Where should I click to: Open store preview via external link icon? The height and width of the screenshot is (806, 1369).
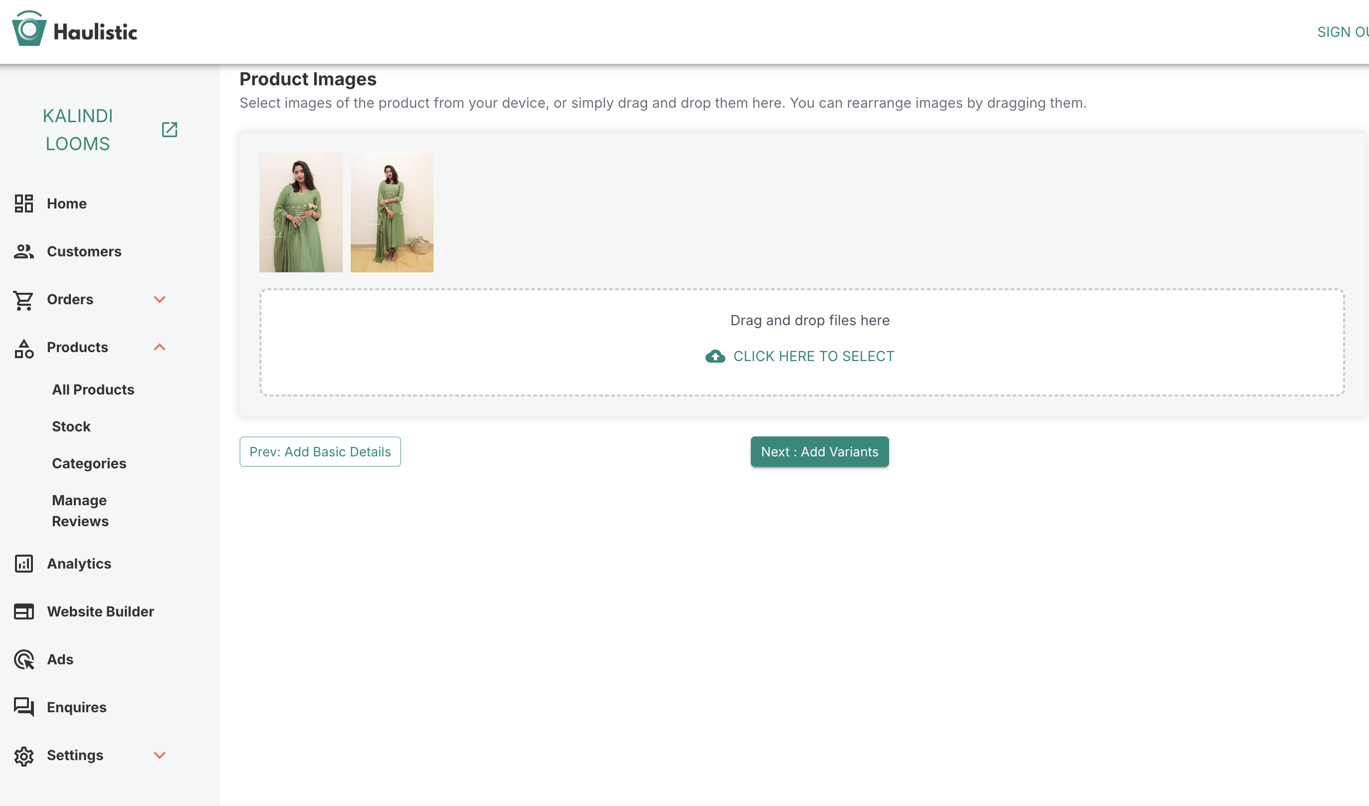pos(169,130)
